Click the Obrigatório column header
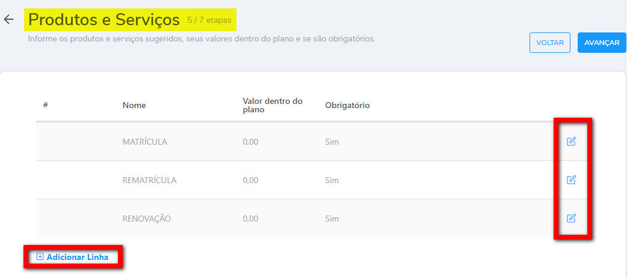 [347, 105]
